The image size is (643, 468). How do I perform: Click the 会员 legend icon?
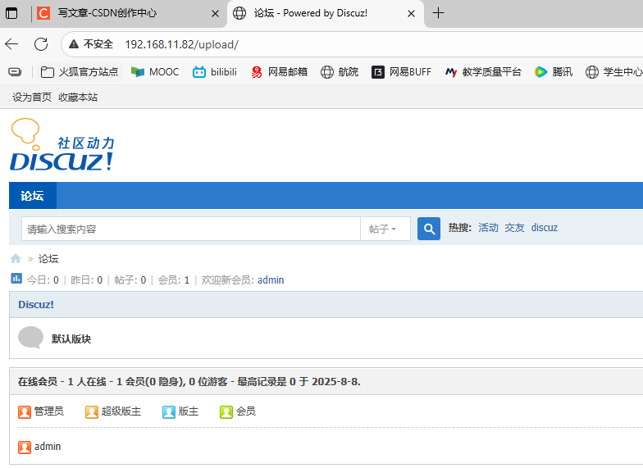226,411
